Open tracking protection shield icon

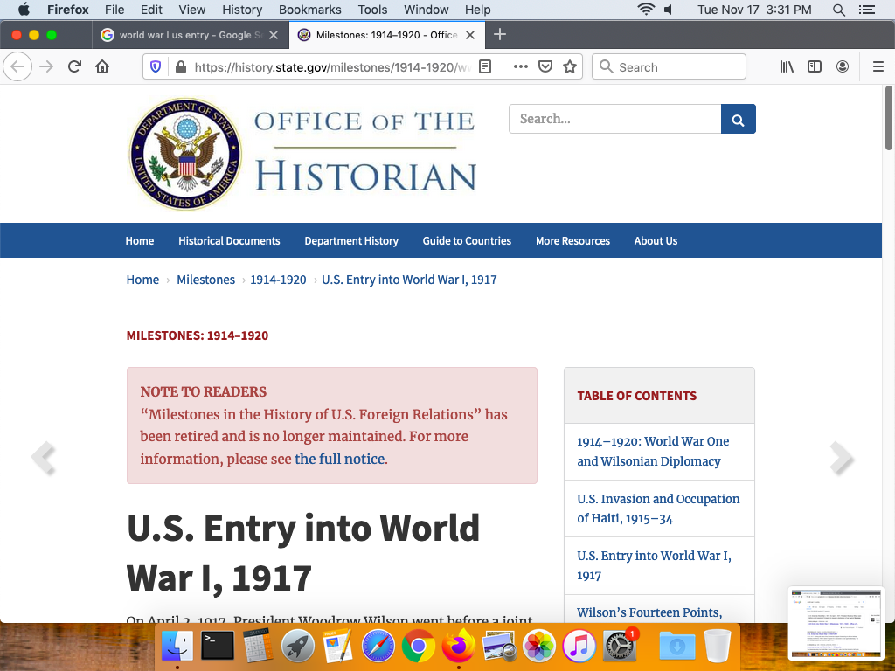[156, 67]
